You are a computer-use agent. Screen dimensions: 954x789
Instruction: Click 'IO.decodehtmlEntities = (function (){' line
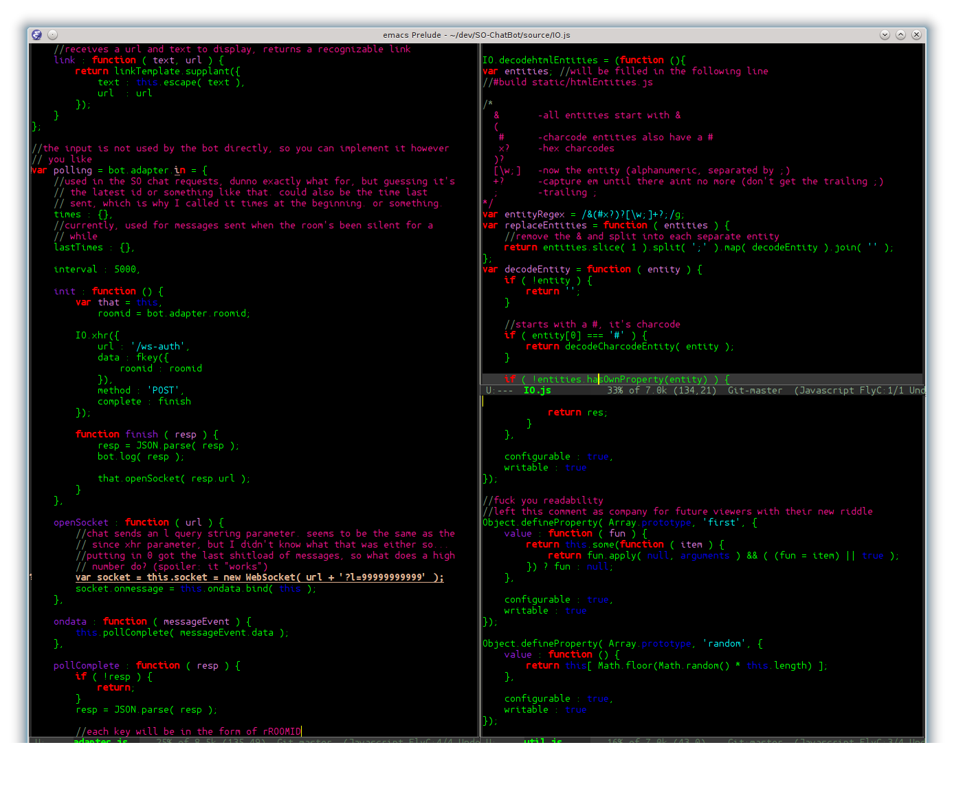click(x=584, y=61)
